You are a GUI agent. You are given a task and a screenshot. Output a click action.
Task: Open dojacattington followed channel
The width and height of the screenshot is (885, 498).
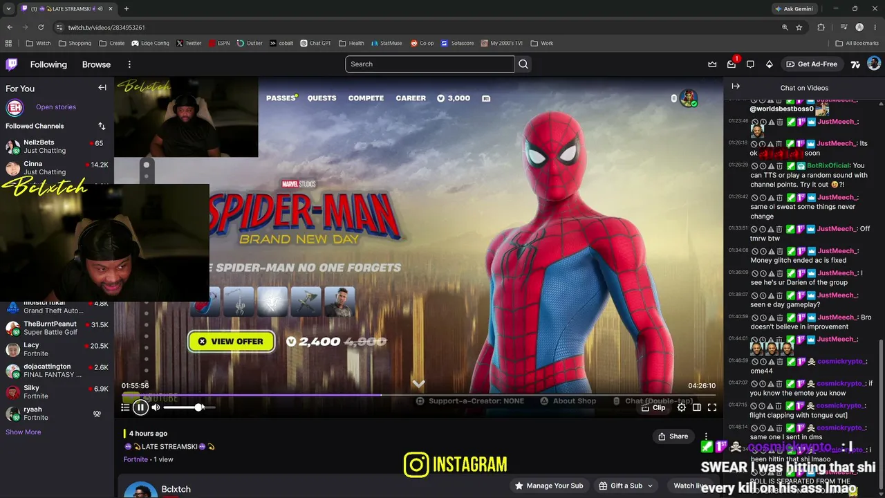(57, 371)
